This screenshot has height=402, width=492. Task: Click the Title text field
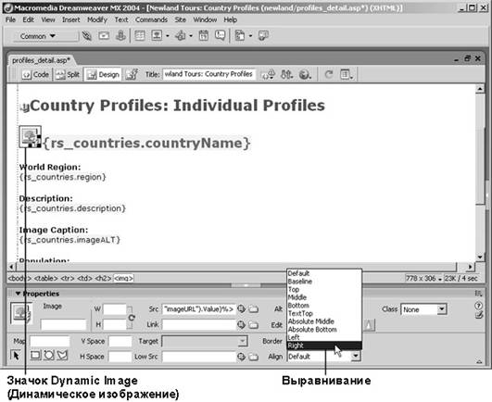pos(209,74)
